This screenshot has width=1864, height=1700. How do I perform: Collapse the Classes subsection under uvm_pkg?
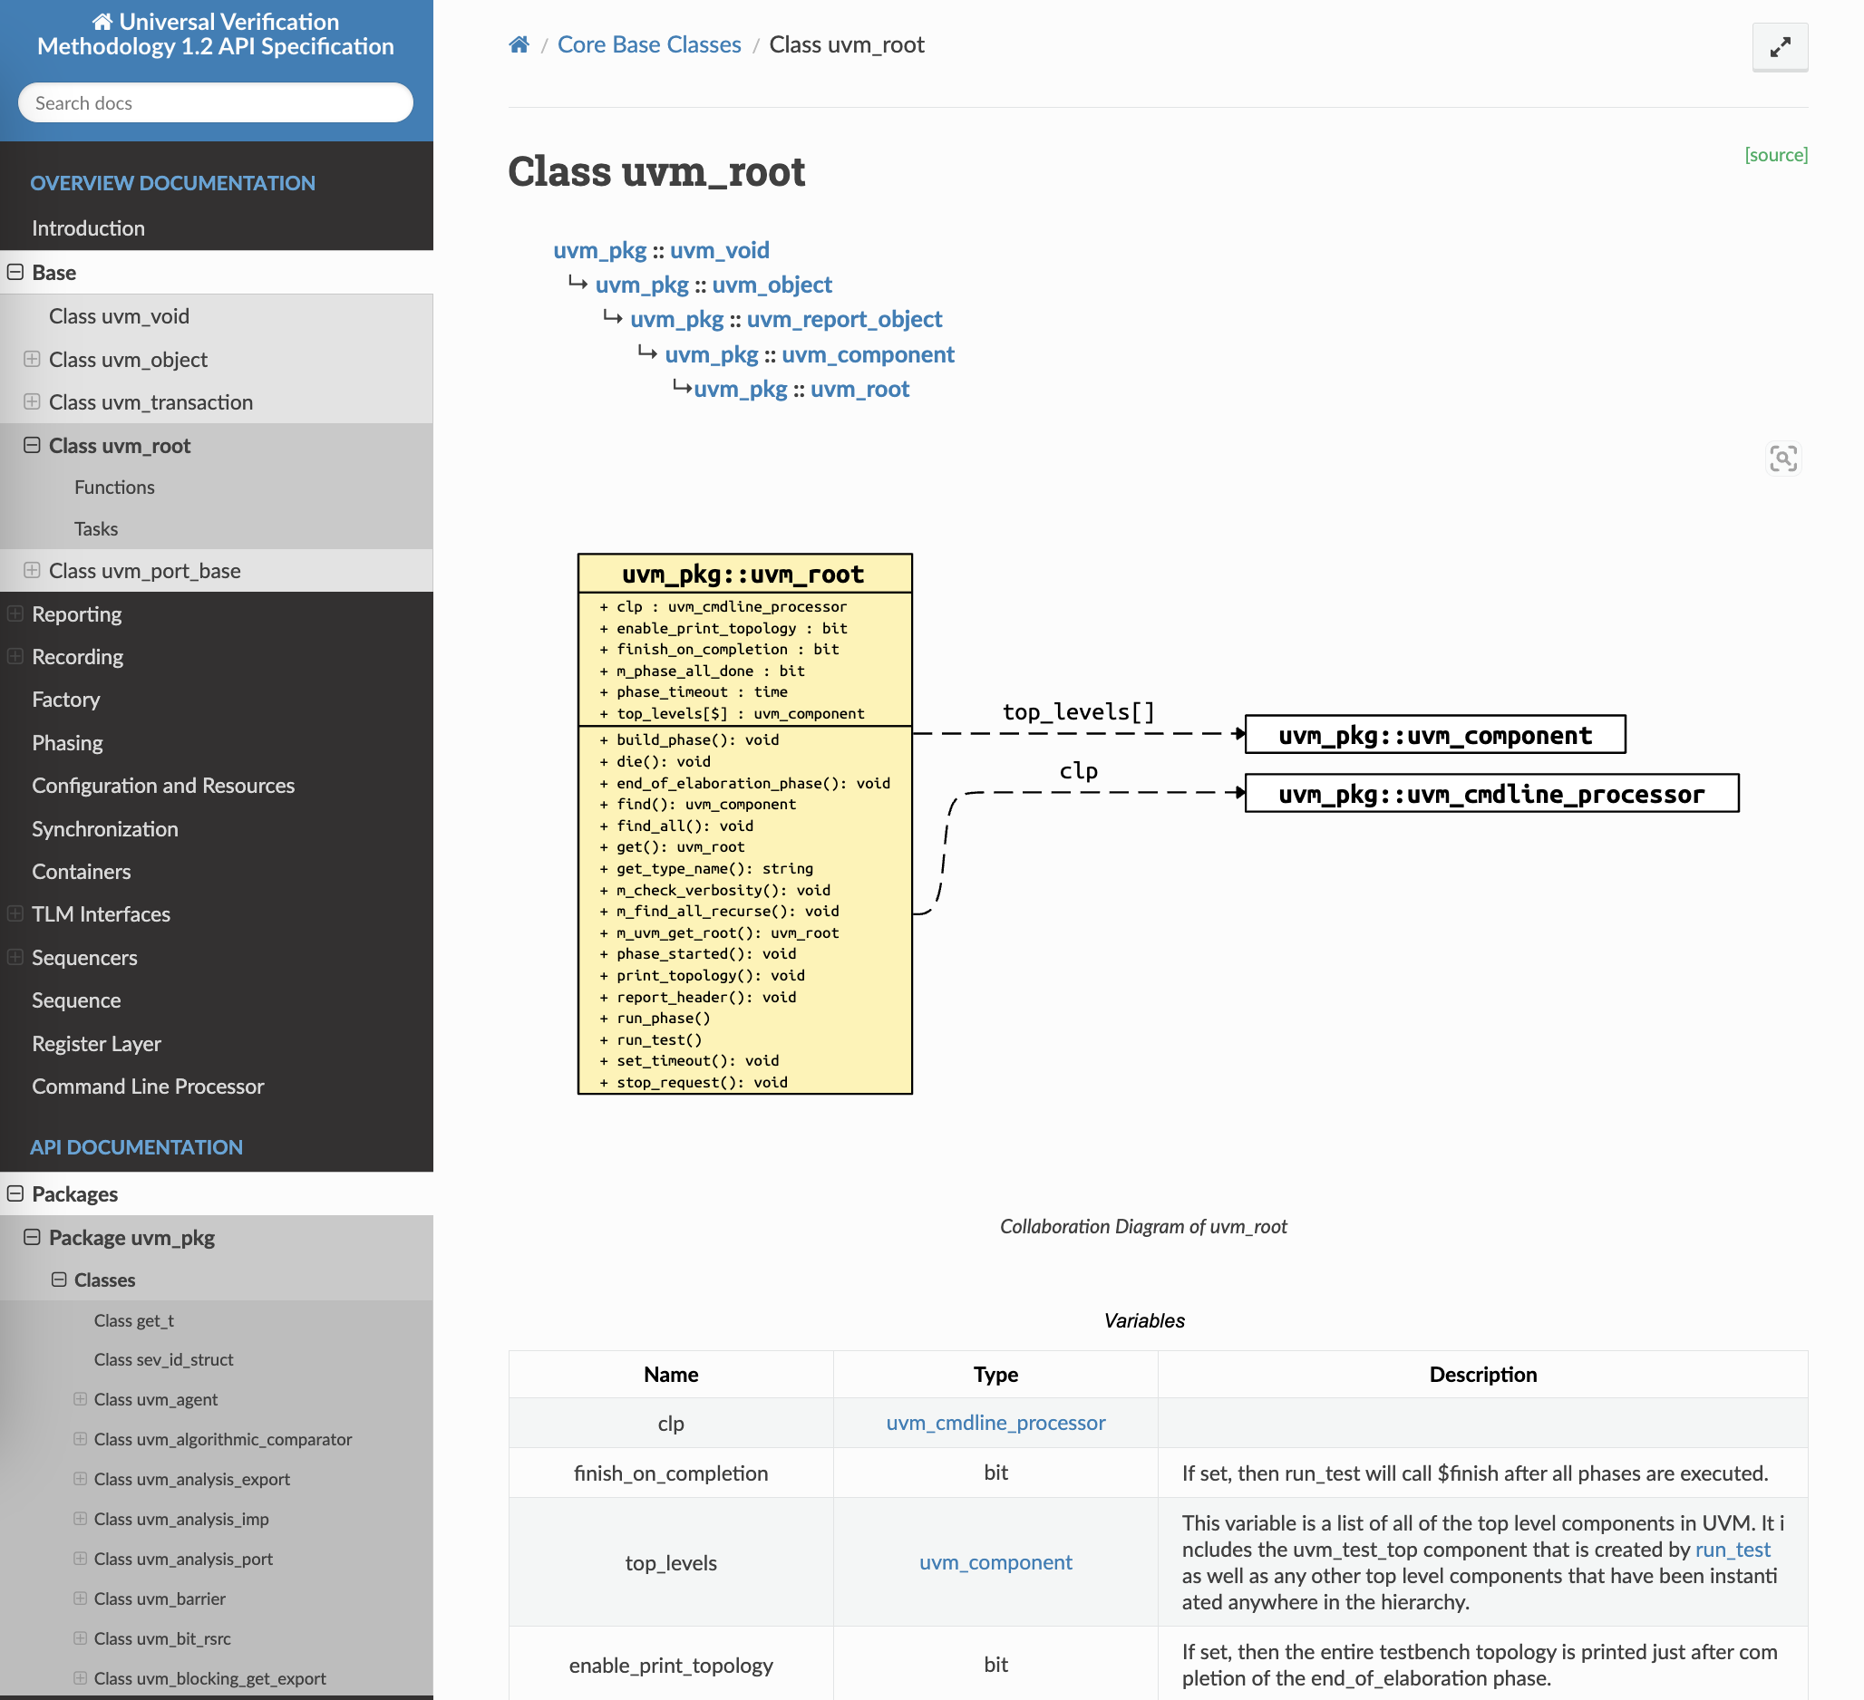click(x=59, y=1279)
